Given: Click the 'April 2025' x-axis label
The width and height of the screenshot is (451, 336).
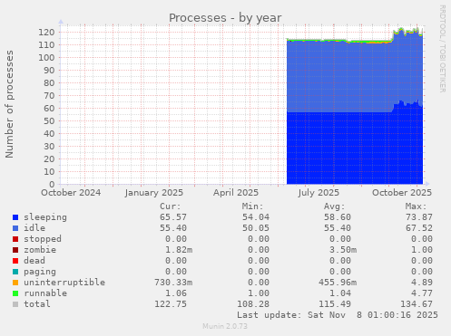Looking at the screenshot, I should pos(236,193).
